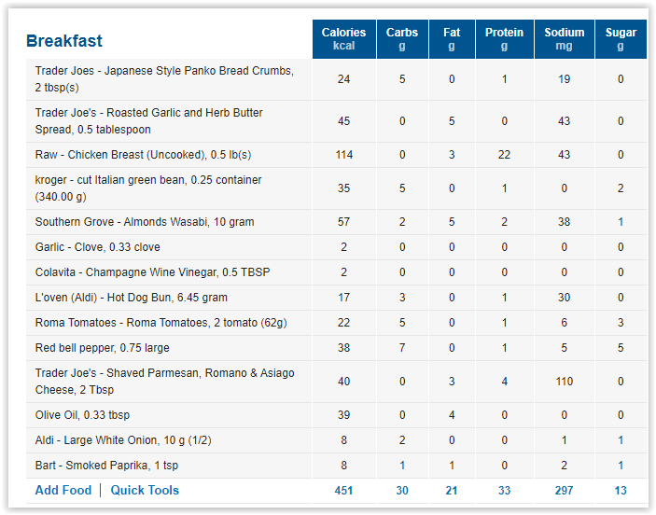Select Colavita Champagne Wine Vinegar entry
Image resolution: width=656 pixels, height=515 pixels.
coord(153,271)
